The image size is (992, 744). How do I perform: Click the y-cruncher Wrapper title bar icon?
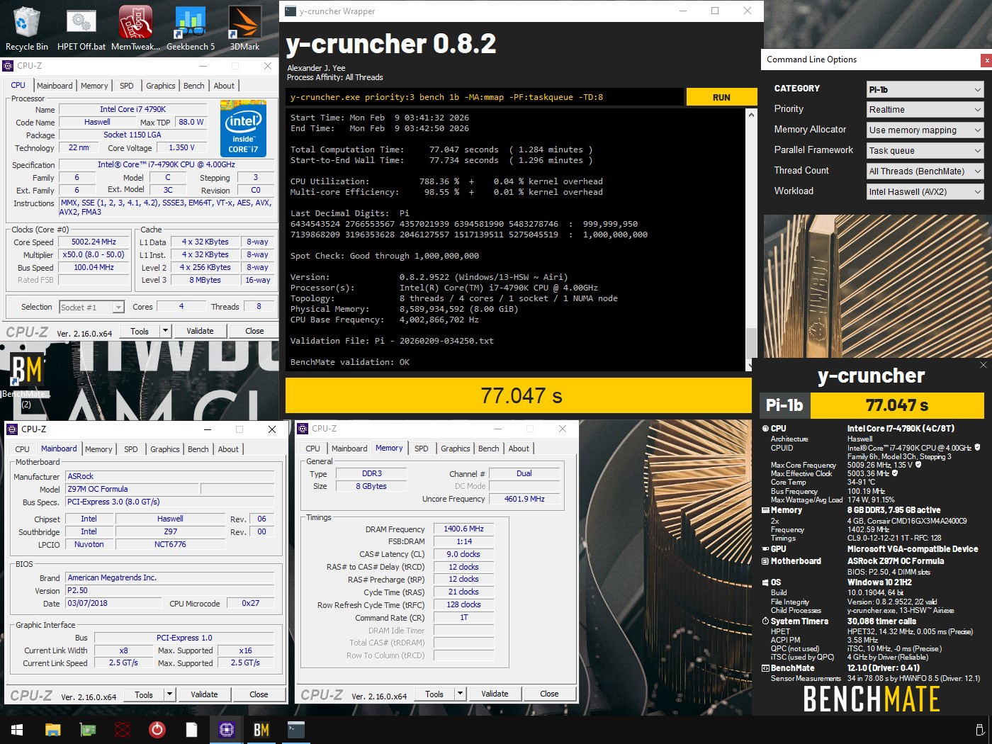[x=291, y=11]
